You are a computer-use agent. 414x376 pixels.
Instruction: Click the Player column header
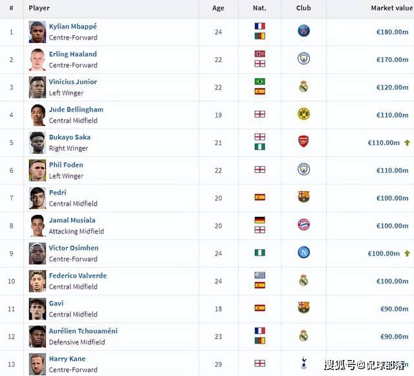pyautogui.click(x=40, y=8)
